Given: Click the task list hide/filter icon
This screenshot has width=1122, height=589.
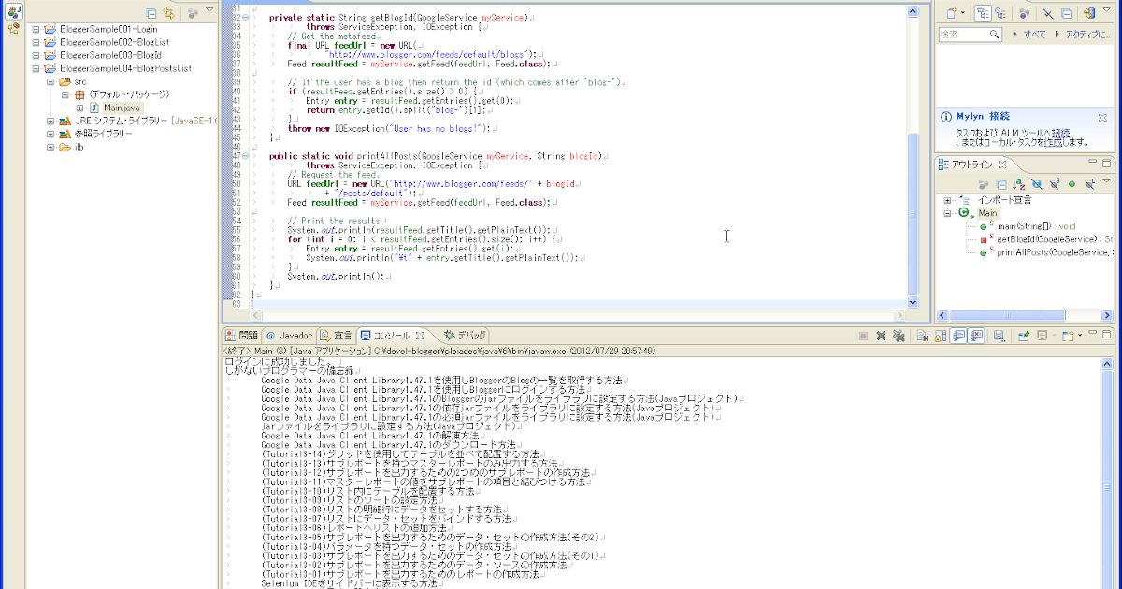Looking at the screenshot, I should pos(1050,13).
